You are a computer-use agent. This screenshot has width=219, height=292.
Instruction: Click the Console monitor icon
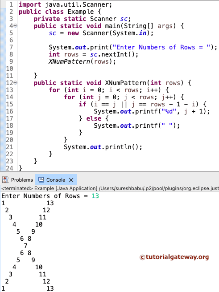[41, 180]
